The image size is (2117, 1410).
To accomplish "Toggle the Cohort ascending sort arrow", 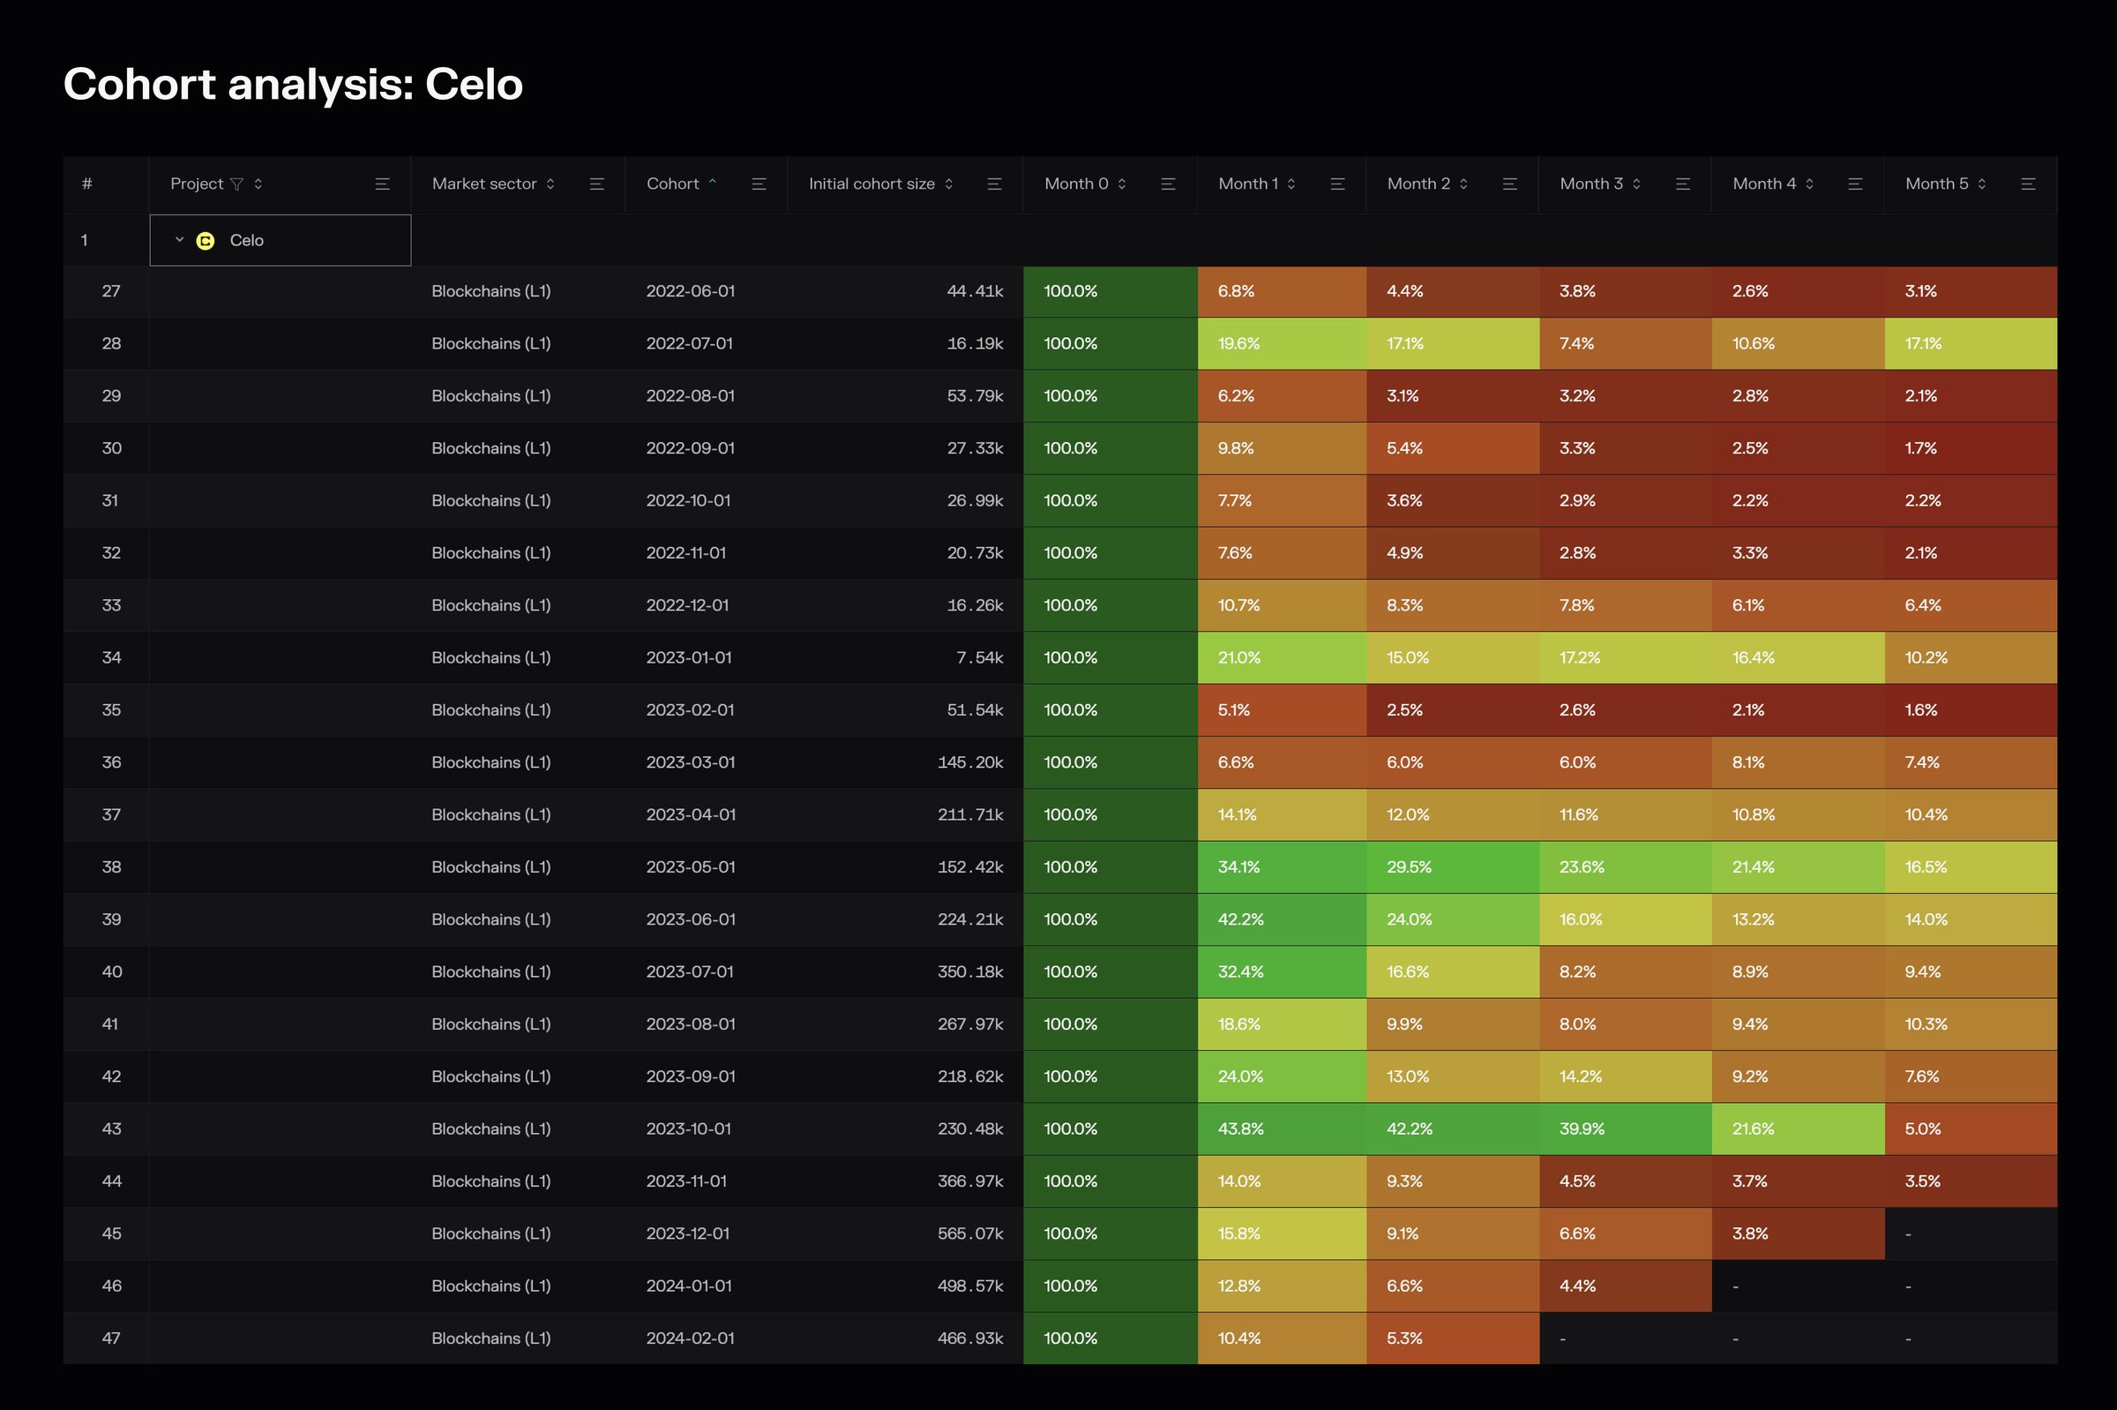I will [x=713, y=183].
